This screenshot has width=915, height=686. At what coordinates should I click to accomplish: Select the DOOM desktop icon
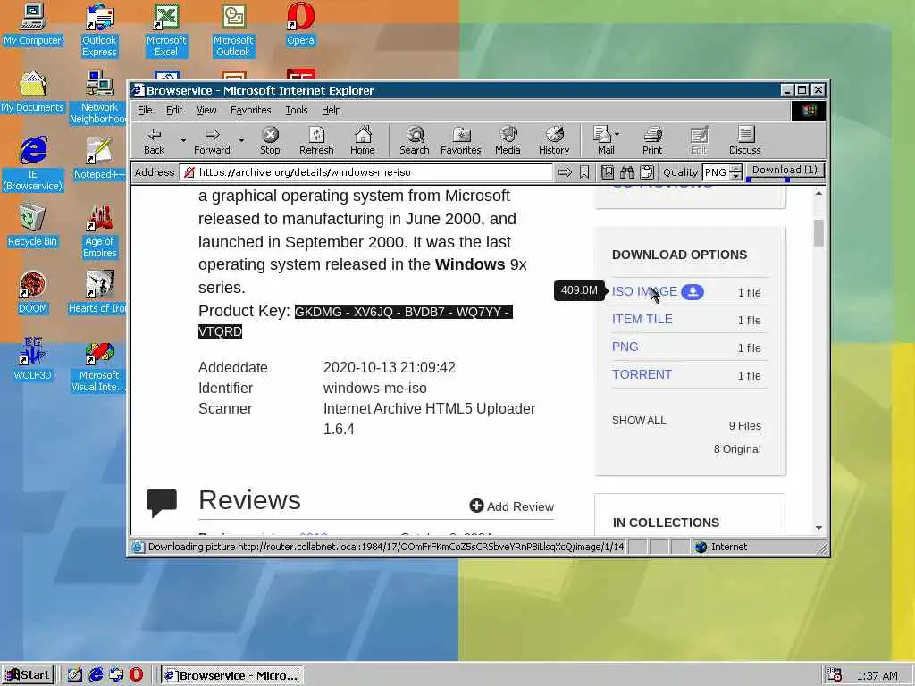point(32,293)
